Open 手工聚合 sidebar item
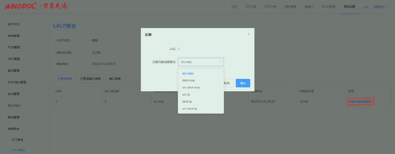The height and width of the screenshot is (154, 395). tap(17, 140)
